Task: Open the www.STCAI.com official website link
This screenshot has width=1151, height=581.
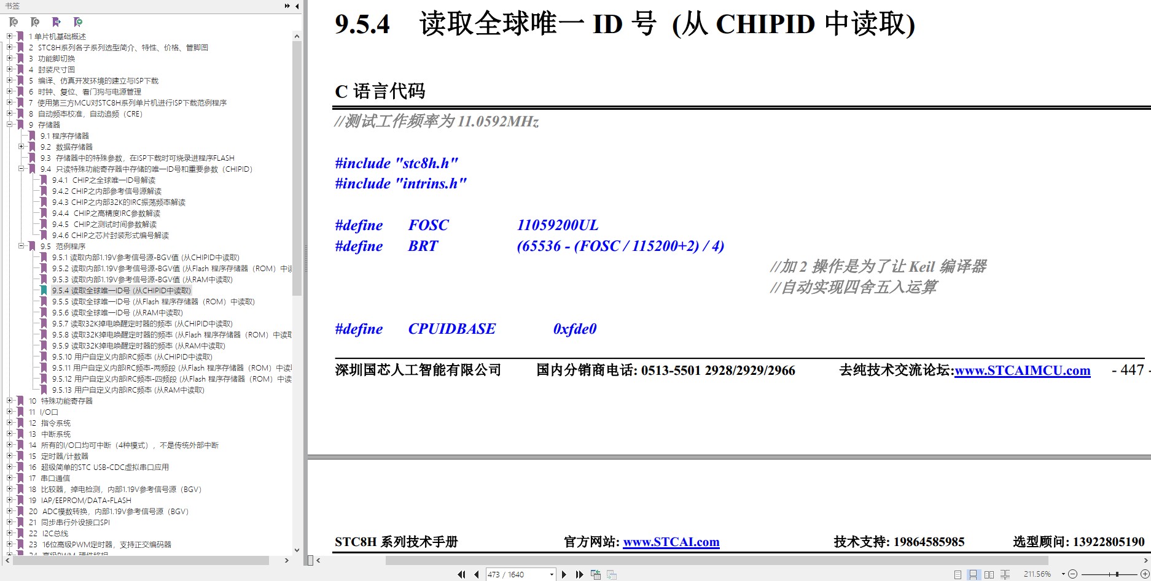Action: tap(671, 542)
